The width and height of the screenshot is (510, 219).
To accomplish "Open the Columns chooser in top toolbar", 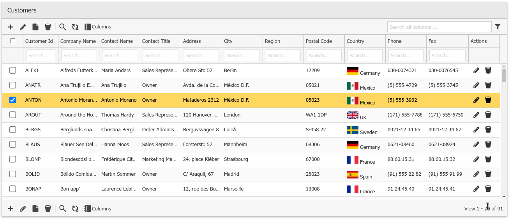I will point(98,27).
